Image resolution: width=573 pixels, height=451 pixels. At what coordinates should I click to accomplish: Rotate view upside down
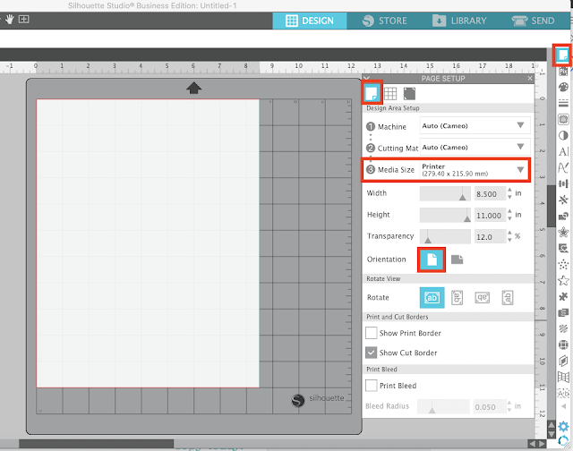[x=483, y=298]
